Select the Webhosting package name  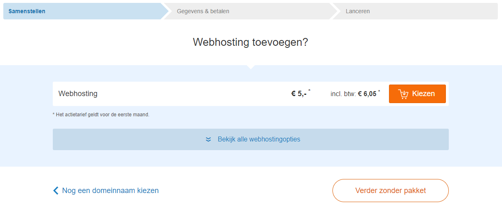[78, 94]
